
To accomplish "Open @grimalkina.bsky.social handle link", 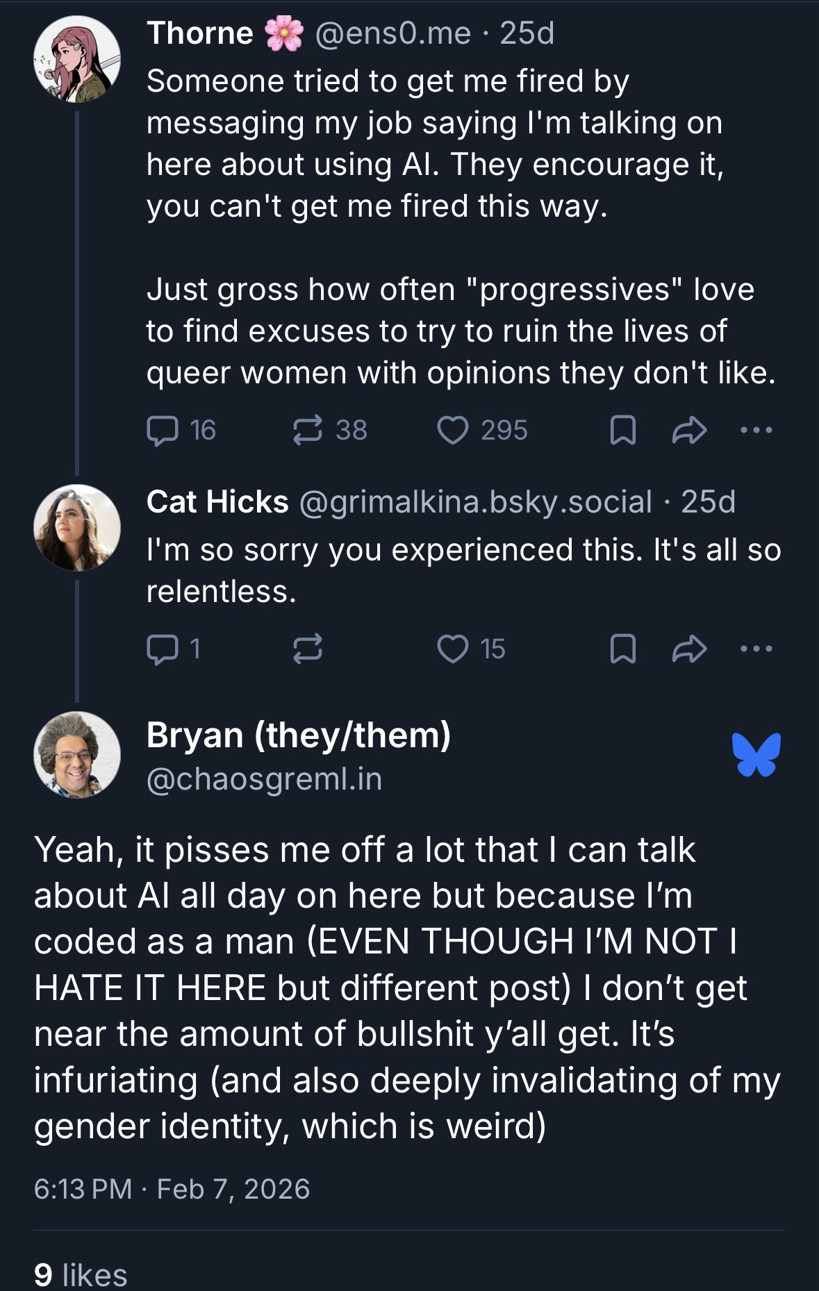I will 475,502.
